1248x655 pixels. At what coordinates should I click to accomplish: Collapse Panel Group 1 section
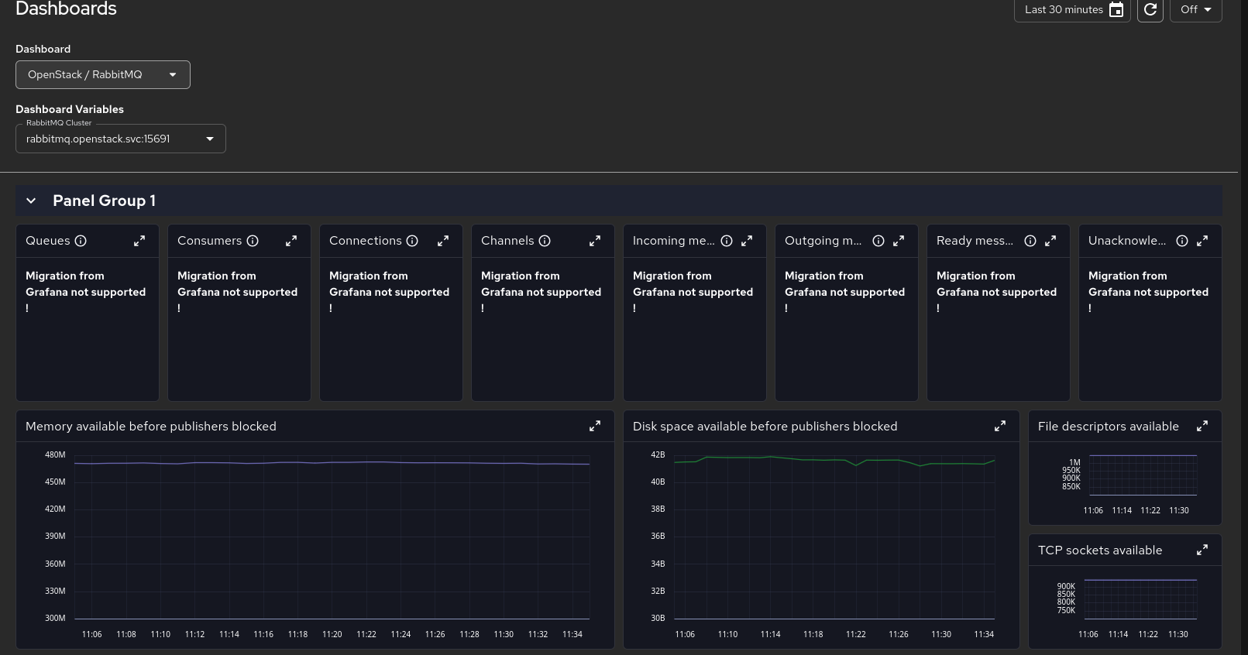31,201
